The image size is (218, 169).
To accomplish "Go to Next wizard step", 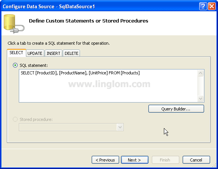I will tap(135, 160).
